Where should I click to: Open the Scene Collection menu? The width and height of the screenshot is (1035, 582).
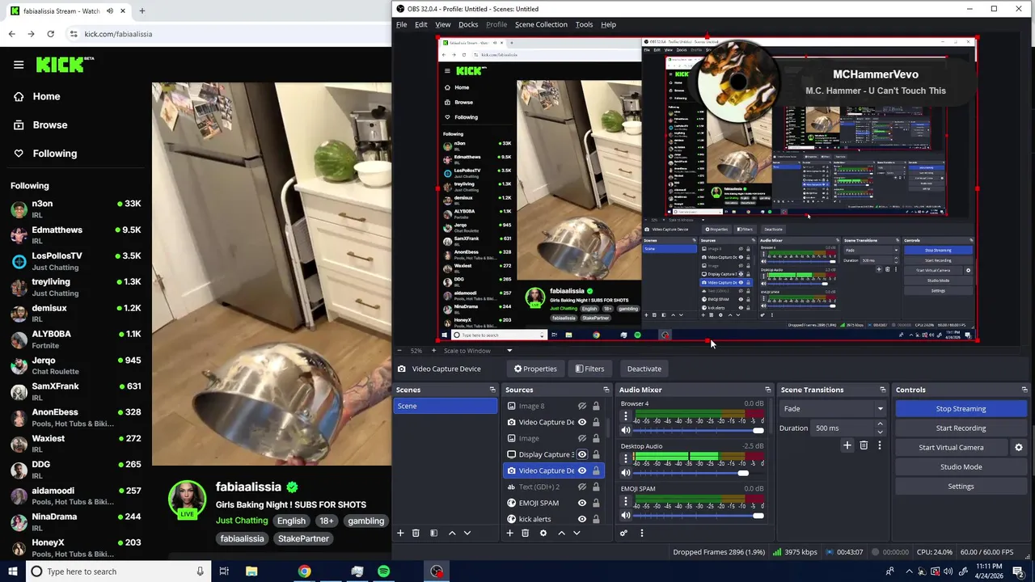click(x=541, y=24)
